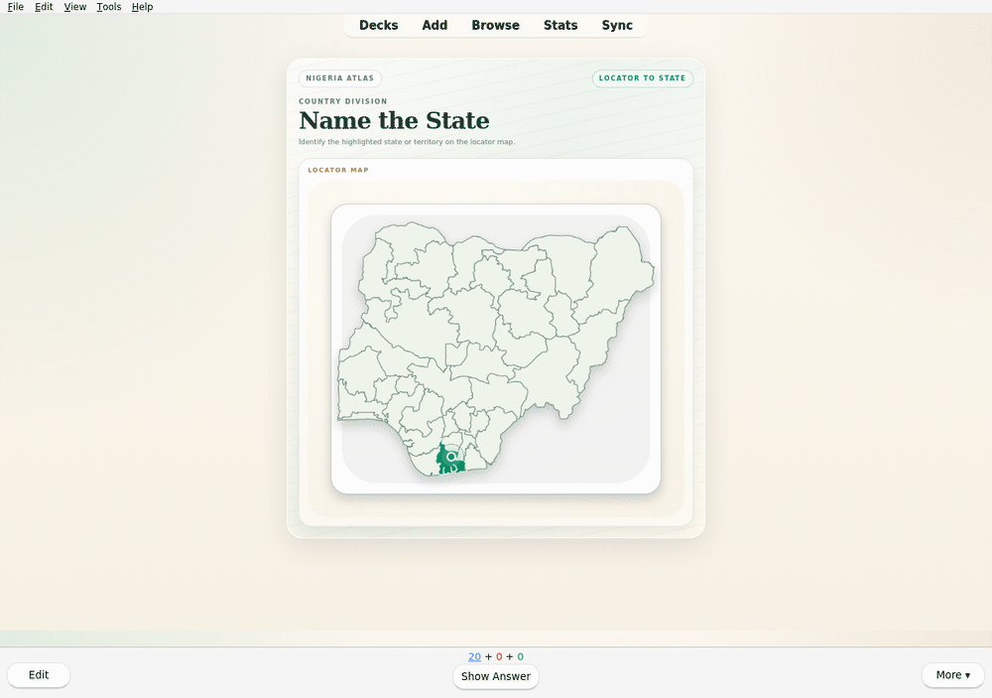Expand the More options dropdown
Viewport: 992px width, 698px height.
pos(952,675)
